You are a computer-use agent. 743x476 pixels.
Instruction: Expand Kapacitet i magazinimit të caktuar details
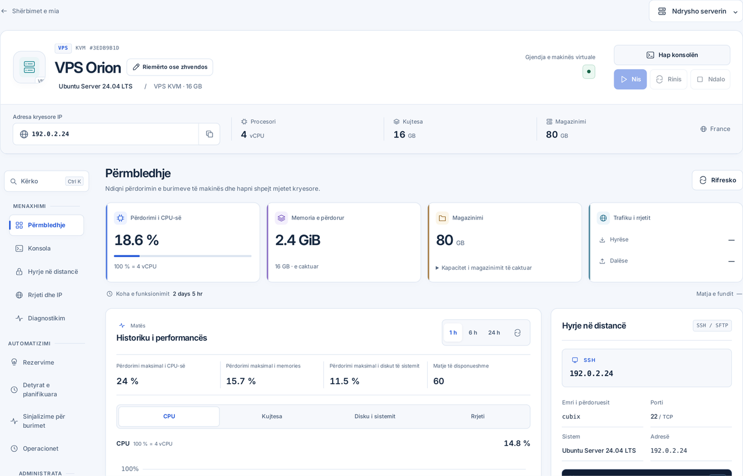pos(484,268)
